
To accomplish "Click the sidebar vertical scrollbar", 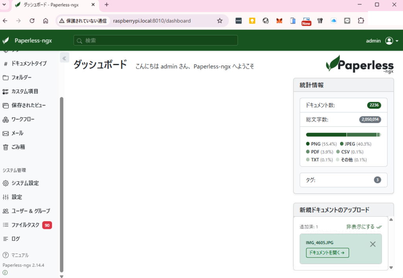I will (x=61, y=185).
